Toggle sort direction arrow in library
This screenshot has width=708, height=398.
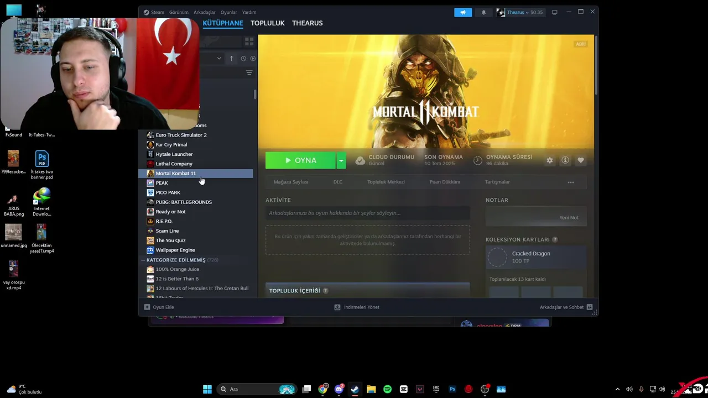232,59
